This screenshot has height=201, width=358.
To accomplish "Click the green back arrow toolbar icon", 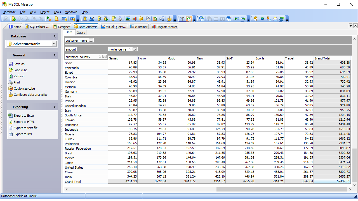I will pos(237,19).
